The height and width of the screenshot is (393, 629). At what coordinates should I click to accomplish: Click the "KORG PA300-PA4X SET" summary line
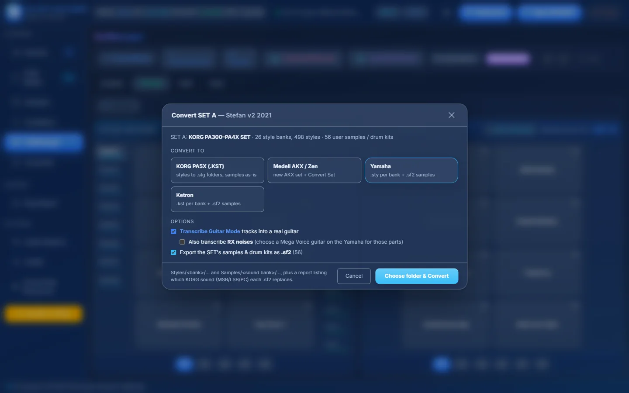282,137
